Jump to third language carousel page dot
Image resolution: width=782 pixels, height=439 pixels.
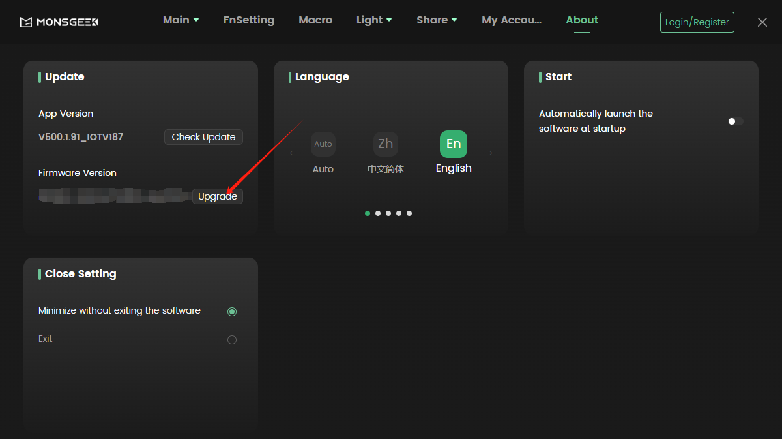tap(388, 213)
